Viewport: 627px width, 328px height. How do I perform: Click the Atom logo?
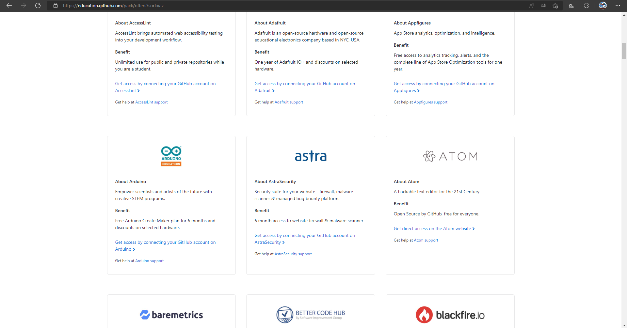(x=450, y=156)
